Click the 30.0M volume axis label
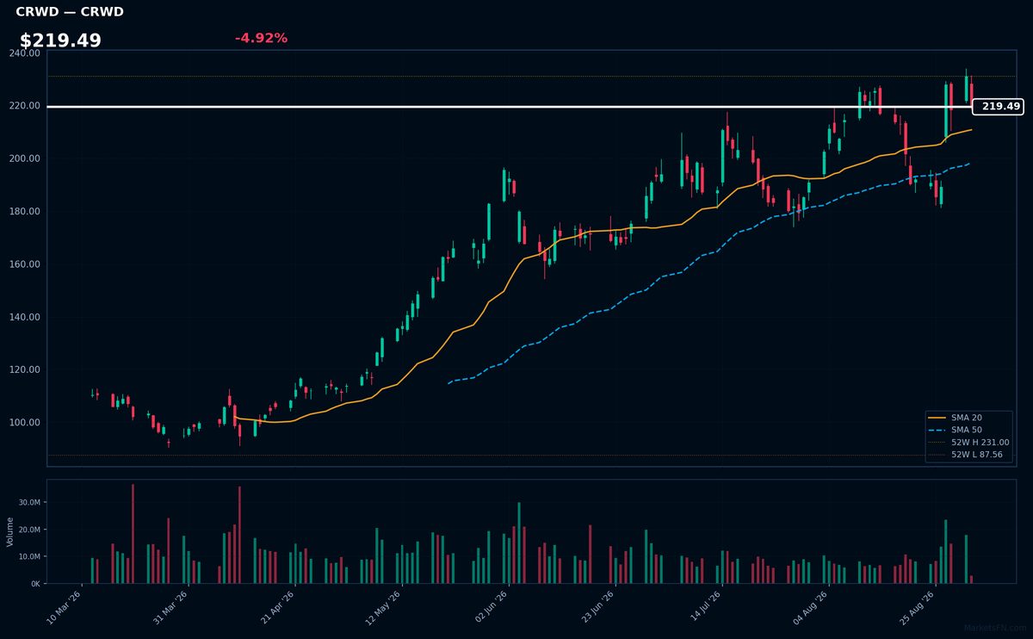 [29, 502]
